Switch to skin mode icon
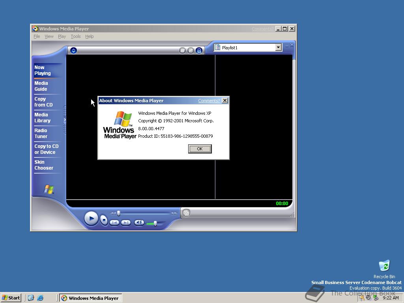The image size is (404, 303). [x=186, y=213]
